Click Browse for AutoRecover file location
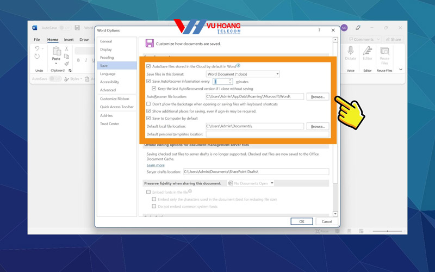435x272 pixels. coord(318,96)
